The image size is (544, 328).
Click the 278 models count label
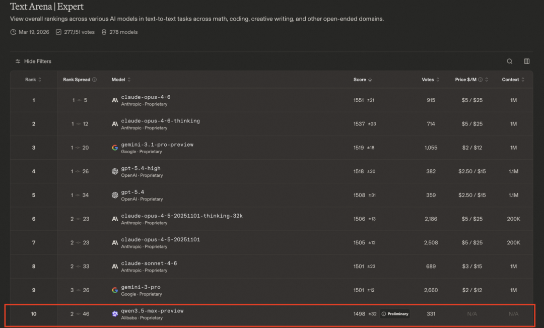pyautogui.click(x=119, y=32)
